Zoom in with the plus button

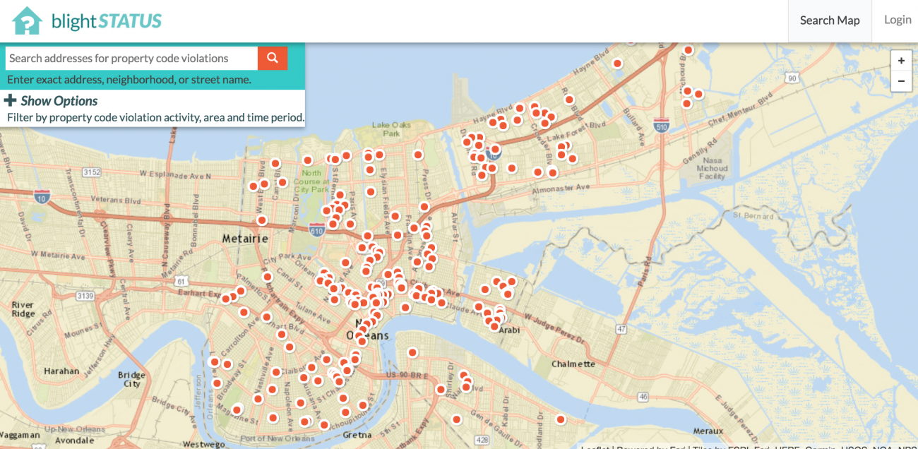click(901, 61)
